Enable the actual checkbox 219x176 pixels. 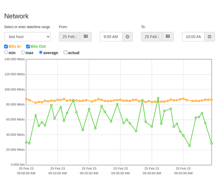point(66,52)
